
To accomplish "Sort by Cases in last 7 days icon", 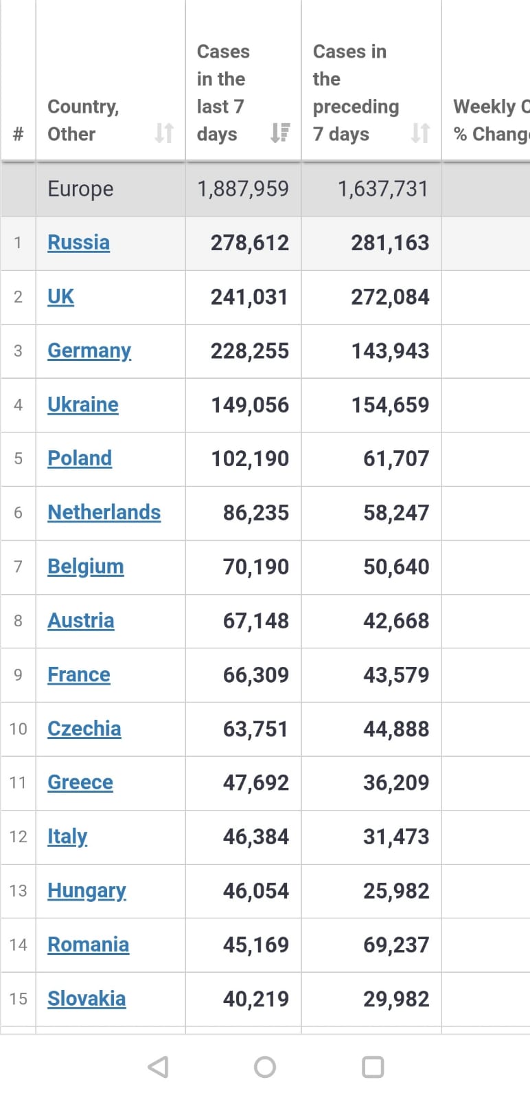I will point(280,132).
